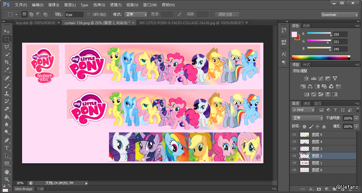Click the 羽化 feather input field

tap(74, 14)
